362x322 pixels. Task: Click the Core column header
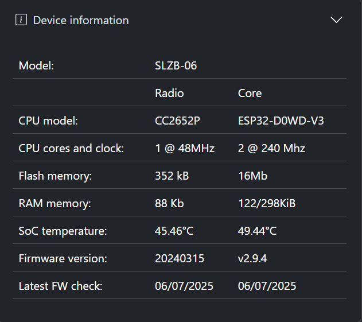coord(250,93)
